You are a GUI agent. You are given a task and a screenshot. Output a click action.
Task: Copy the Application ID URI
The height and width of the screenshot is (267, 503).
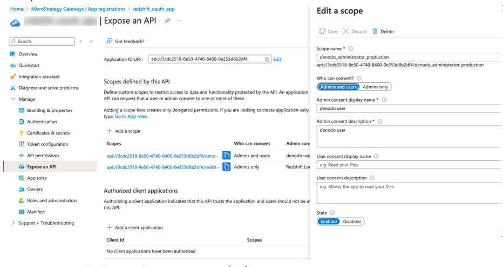(x=267, y=60)
